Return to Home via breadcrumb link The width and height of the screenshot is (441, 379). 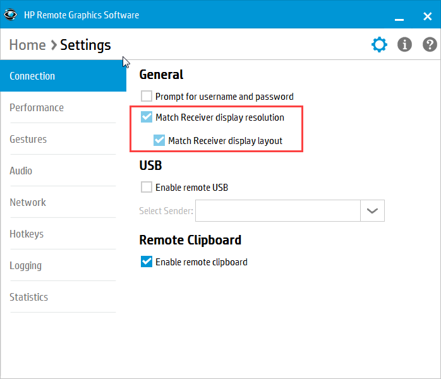(27, 45)
